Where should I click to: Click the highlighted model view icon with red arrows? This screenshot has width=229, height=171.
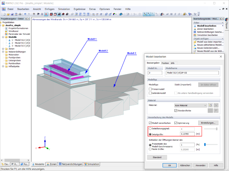[59, 14]
